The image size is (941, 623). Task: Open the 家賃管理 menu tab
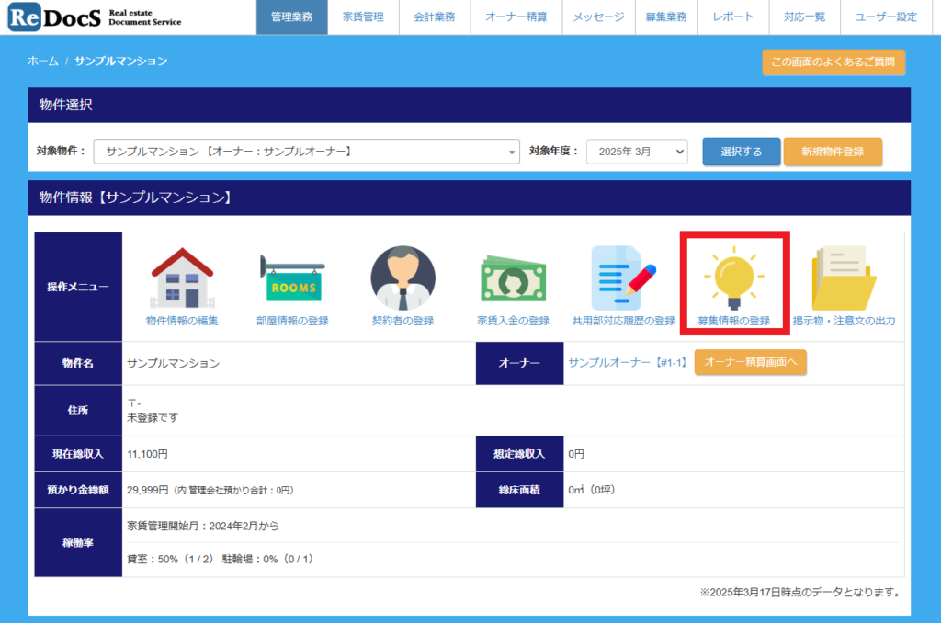[364, 17]
